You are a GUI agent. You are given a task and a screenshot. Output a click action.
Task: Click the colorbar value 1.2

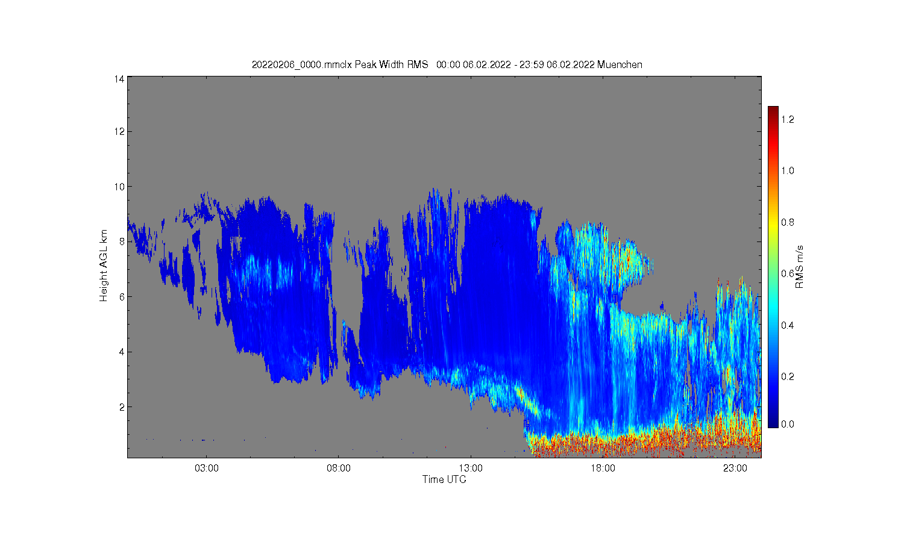(x=788, y=120)
